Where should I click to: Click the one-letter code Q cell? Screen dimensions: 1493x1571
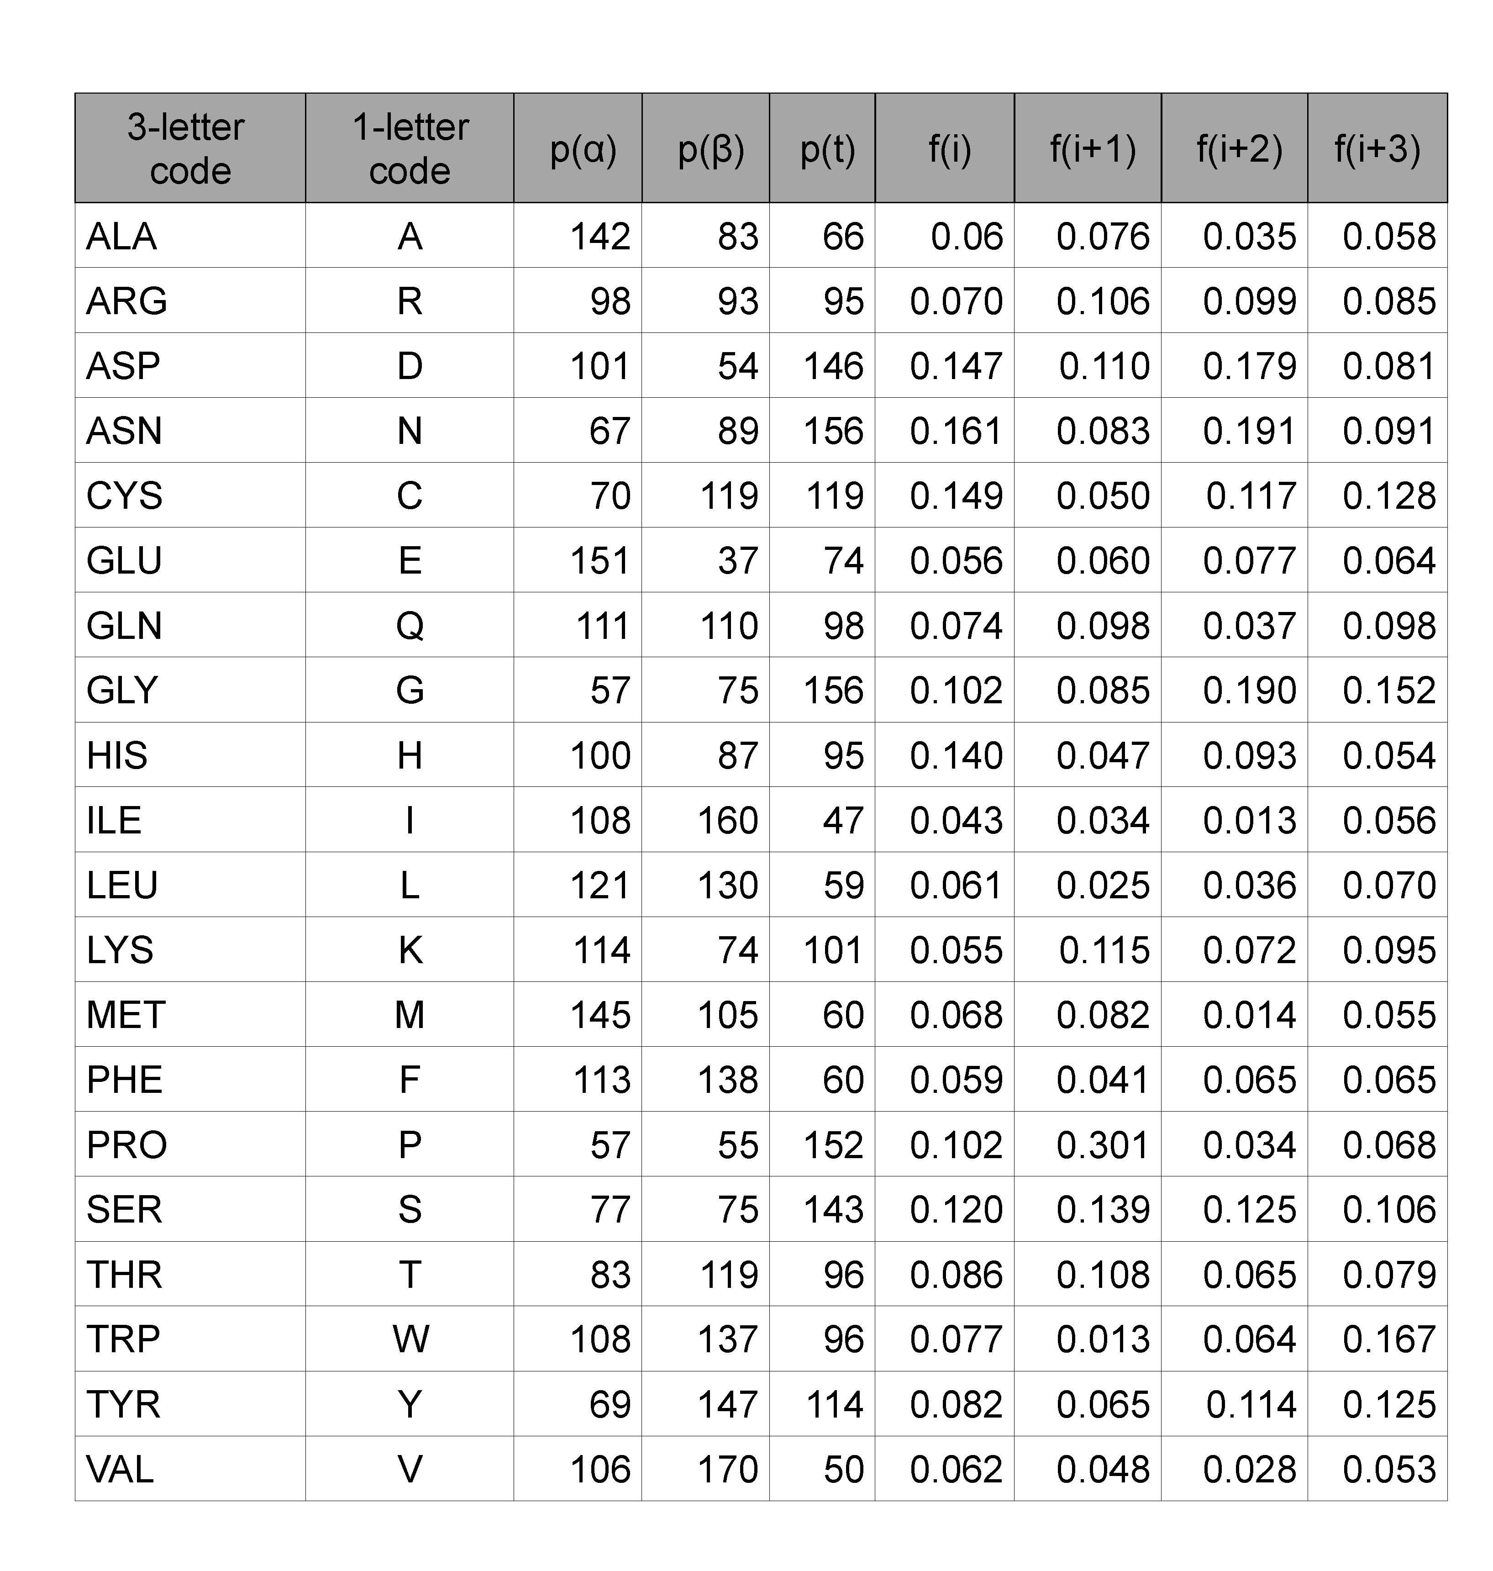point(409,626)
